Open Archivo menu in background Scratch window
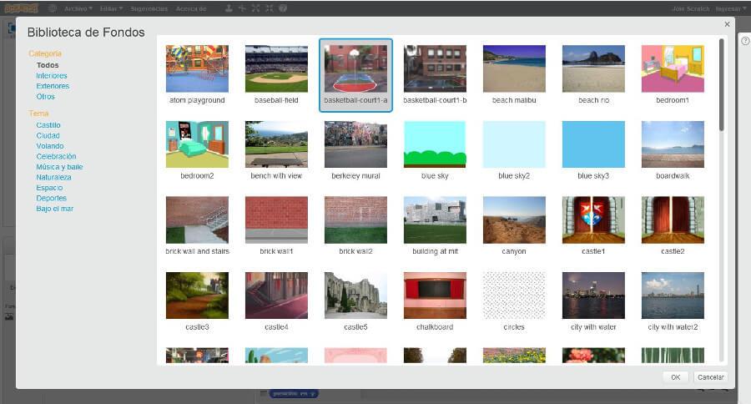The height and width of the screenshot is (404, 751). 78,8
